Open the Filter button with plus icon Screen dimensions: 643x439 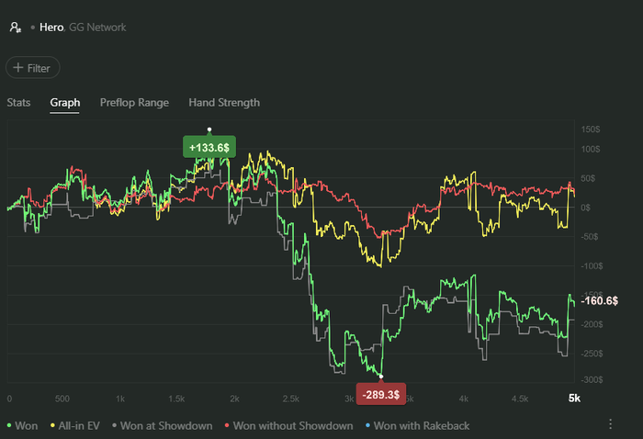coord(33,67)
